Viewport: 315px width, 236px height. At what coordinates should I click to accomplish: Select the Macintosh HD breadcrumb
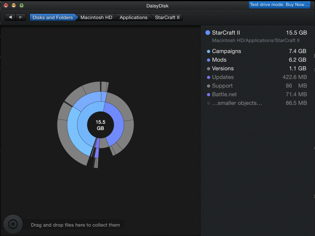click(x=96, y=17)
